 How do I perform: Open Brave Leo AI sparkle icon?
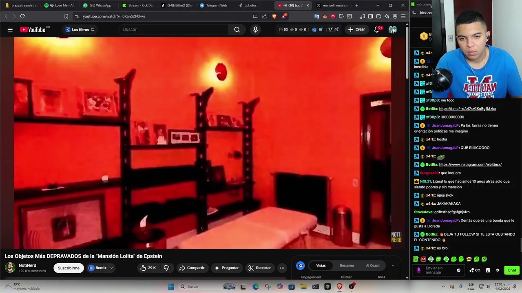pyautogui.click(x=387, y=16)
